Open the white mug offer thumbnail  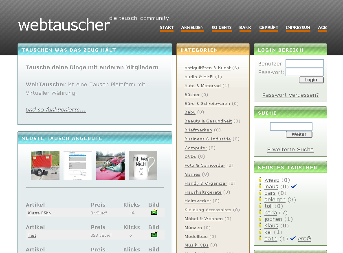[x=143, y=166]
